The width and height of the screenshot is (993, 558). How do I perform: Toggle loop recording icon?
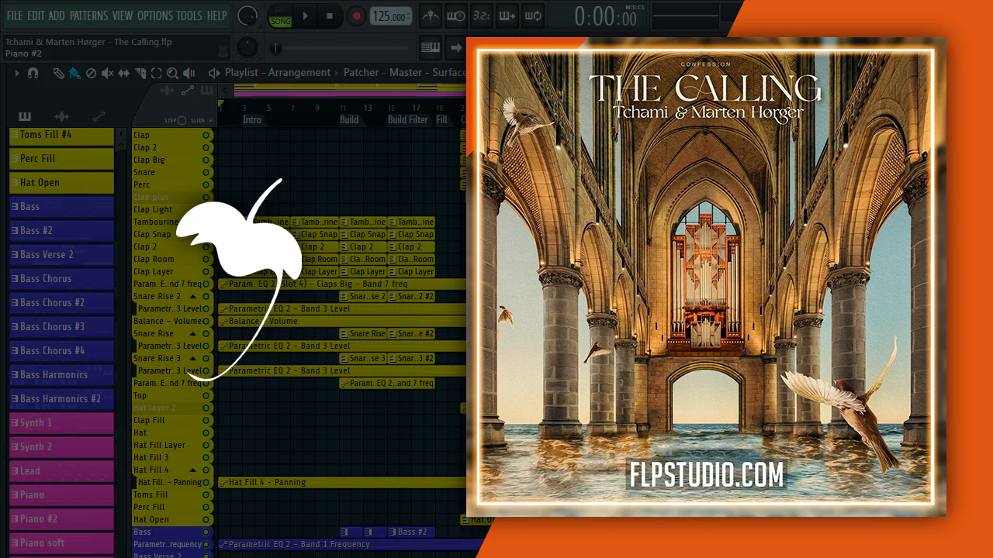point(533,15)
